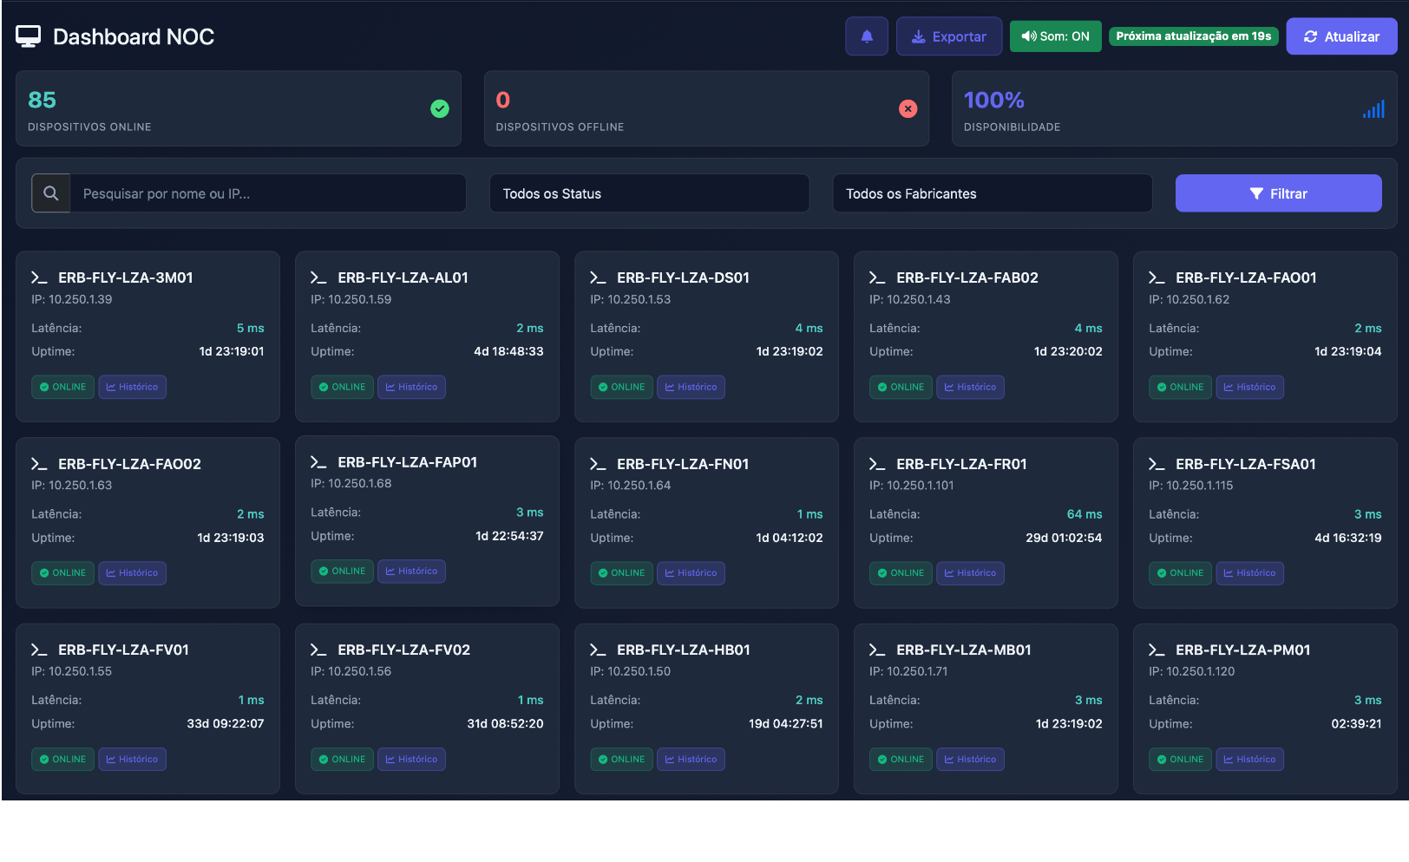Click the ONLINE status badge for ERB-FLY-LZA-FR01
The height and width of the screenshot is (862, 1409).
tap(901, 573)
